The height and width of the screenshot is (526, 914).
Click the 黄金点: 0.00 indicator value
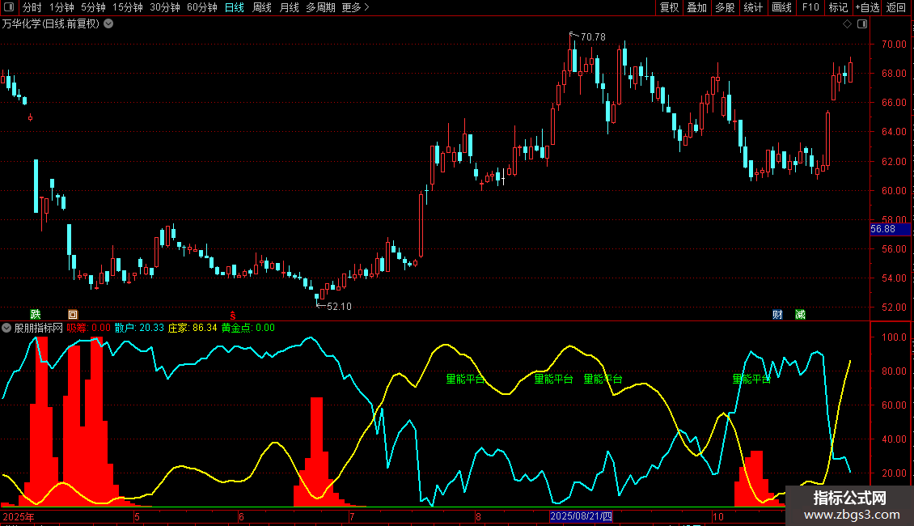pos(248,328)
